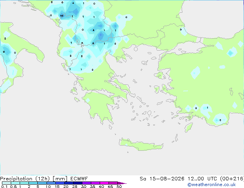Select the 40–45 mm magenta legend swatch

104,183
